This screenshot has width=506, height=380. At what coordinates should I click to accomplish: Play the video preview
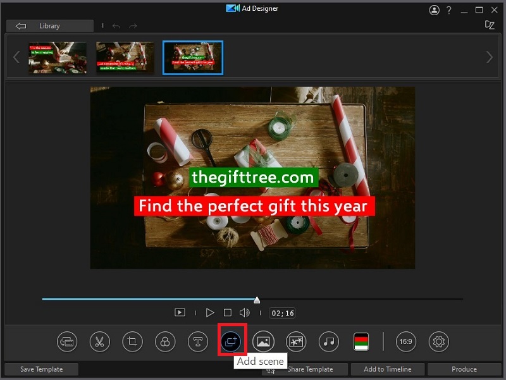[x=210, y=312]
